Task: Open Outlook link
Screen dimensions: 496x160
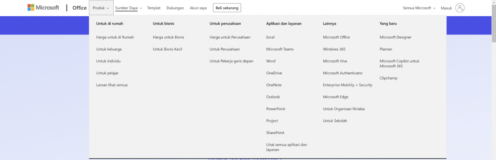Action: coord(273,97)
